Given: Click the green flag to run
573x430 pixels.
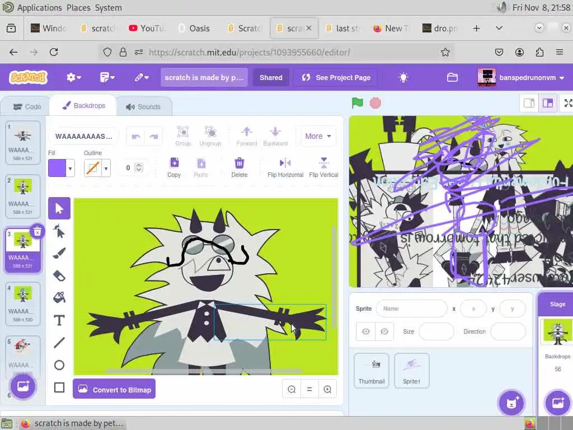Looking at the screenshot, I should 357,103.
